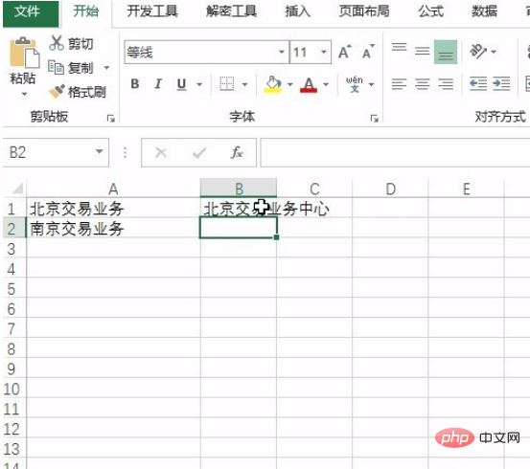This screenshot has width=530, height=469.
Task: Decrease font size with the smaller A
Action: (368, 52)
